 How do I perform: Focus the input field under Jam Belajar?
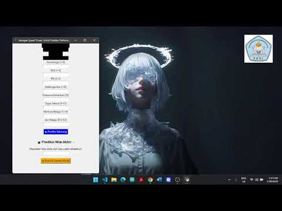pos(56,124)
